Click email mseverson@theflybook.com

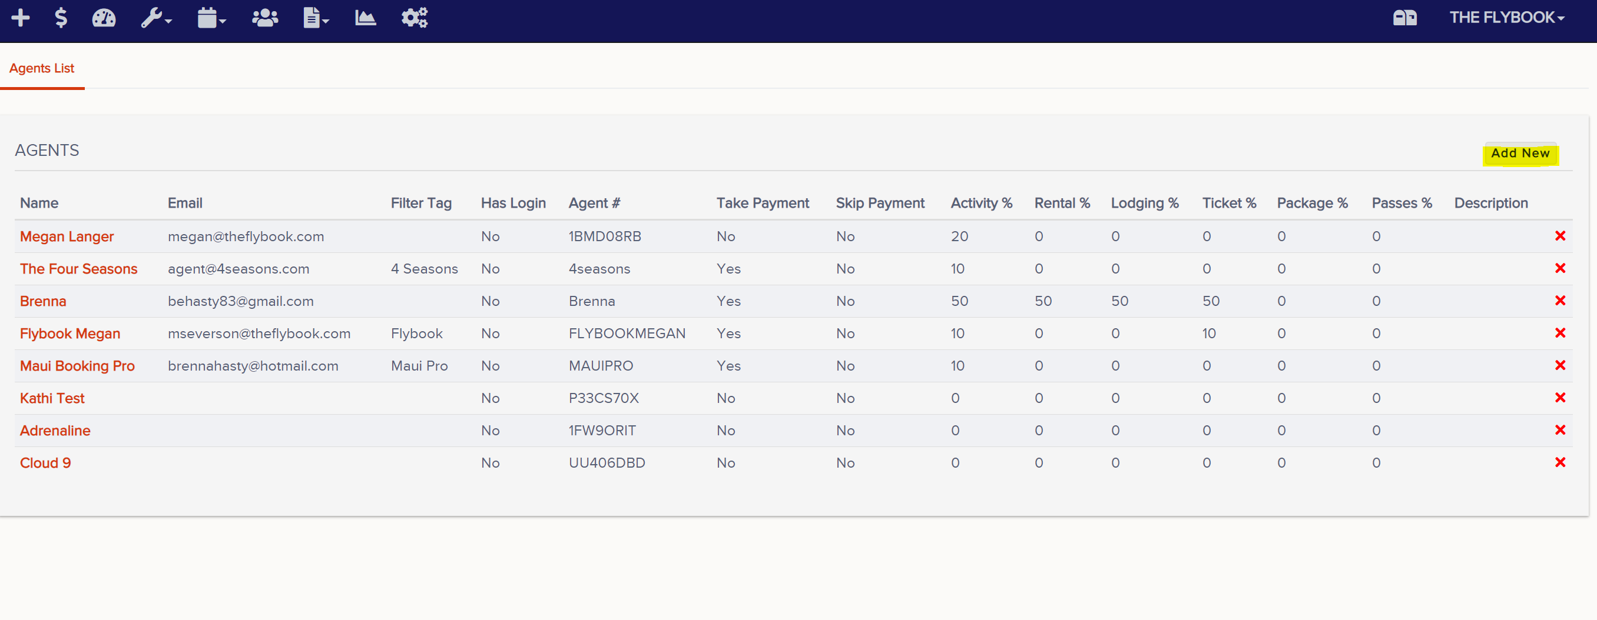point(259,333)
